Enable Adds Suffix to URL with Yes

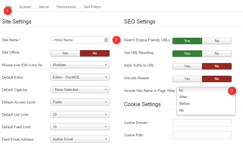(x=187, y=66)
